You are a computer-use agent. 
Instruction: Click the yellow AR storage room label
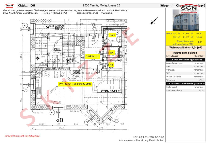click(x=111, y=65)
